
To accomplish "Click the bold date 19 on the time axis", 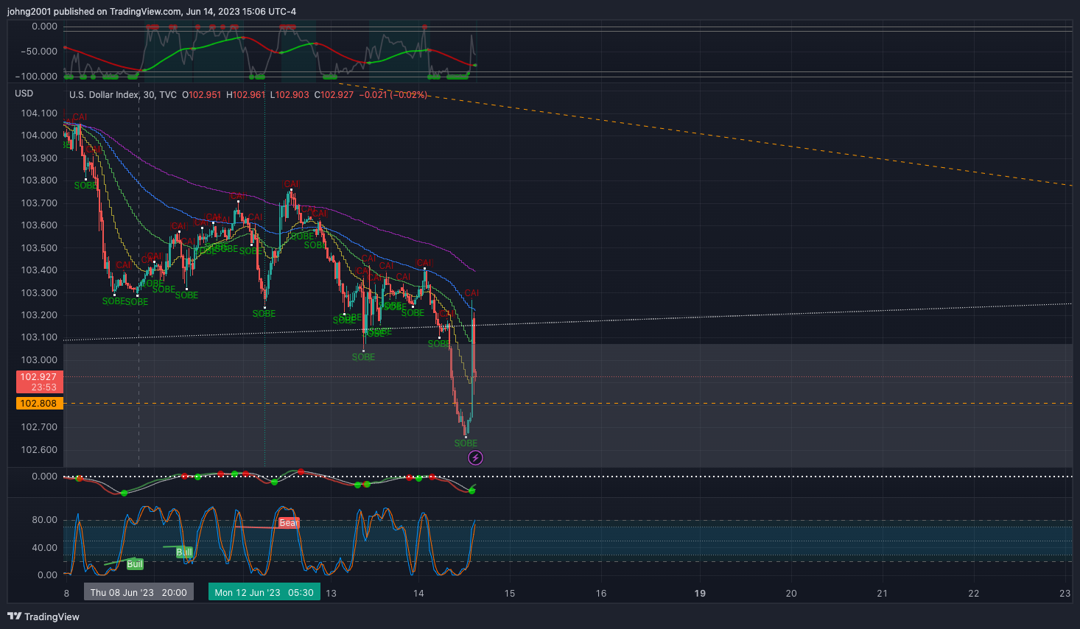I will [x=700, y=594].
